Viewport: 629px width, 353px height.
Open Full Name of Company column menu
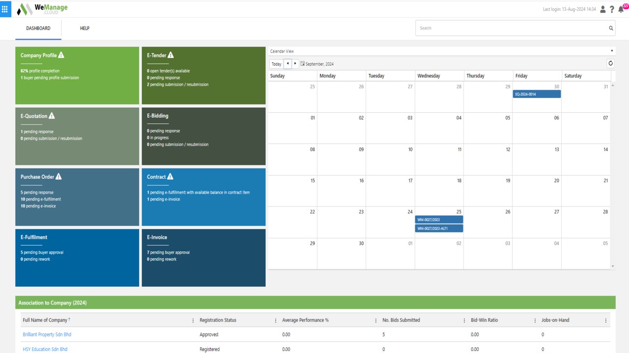(193, 320)
